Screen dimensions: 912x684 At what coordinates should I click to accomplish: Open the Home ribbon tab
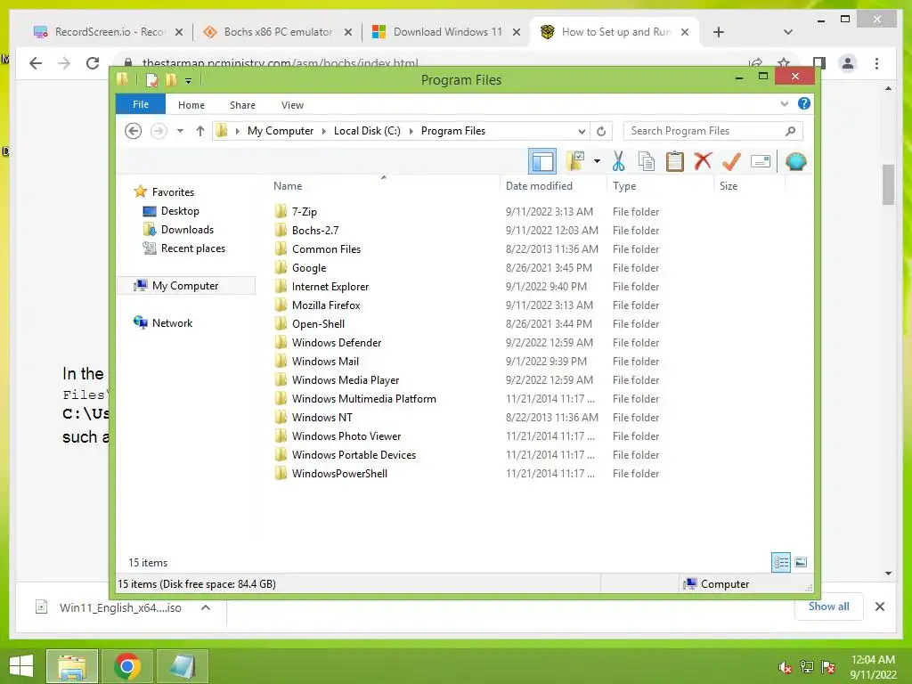[191, 105]
